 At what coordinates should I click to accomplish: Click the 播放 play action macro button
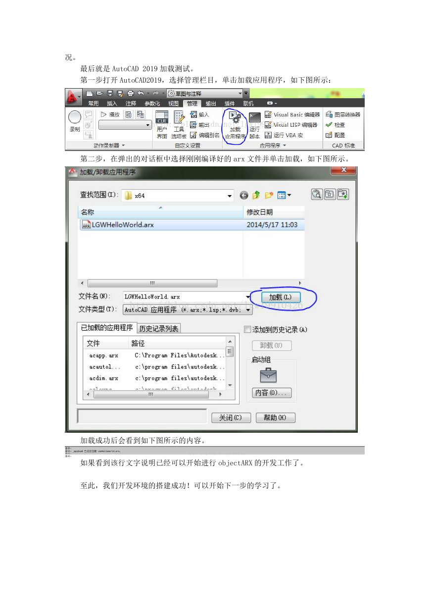[110, 114]
